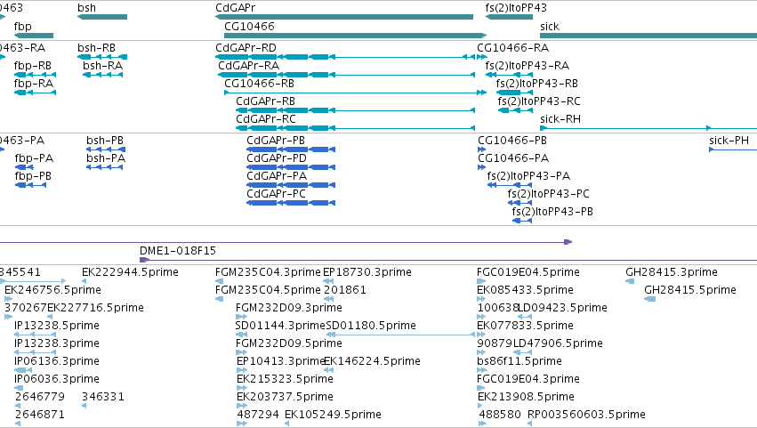Select protein fbp-PB
Screen dimensions: 757x428
coord(30,185)
